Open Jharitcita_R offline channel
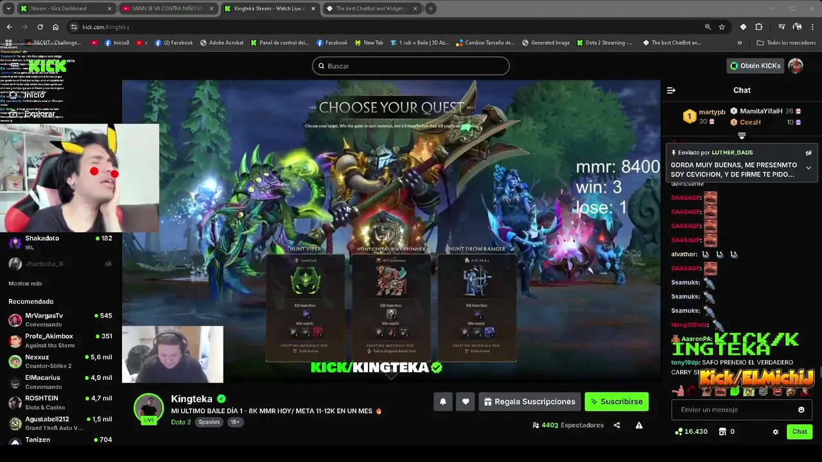The height and width of the screenshot is (462, 822). 60,264
